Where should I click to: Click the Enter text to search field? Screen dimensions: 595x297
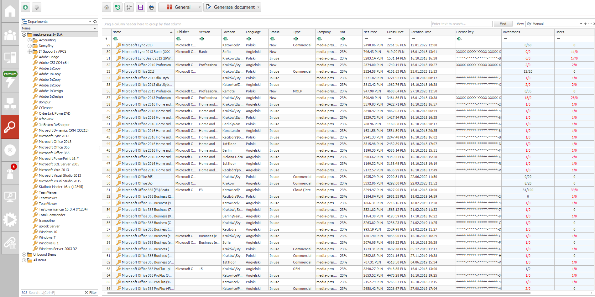(x=461, y=24)
